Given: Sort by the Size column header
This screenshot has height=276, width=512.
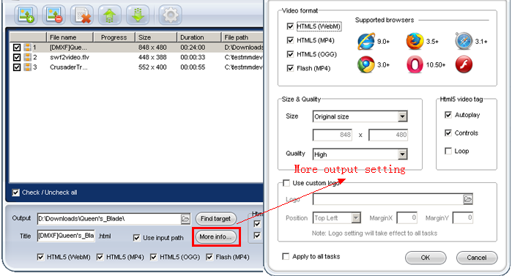Looking at the screenshot, I should click(x=156, y=37).
